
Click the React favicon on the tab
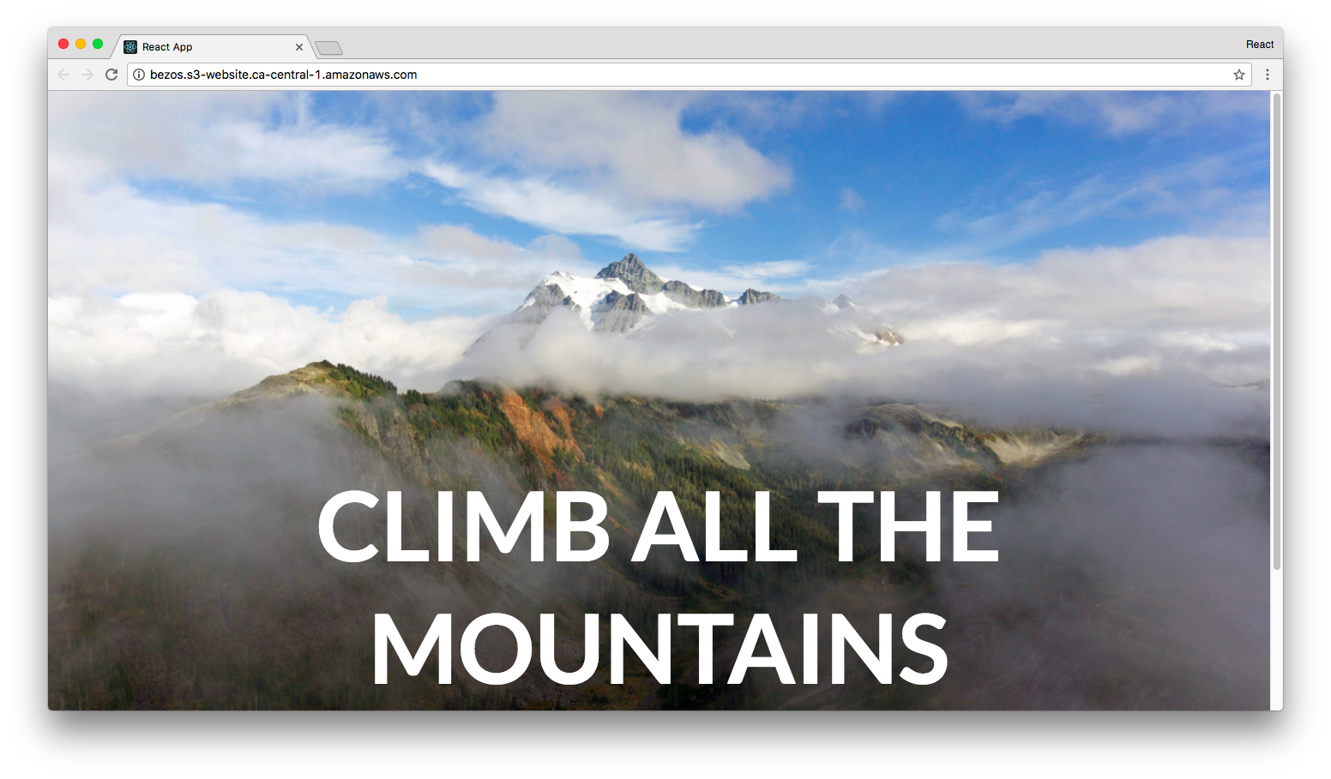(x=130, y=47)
